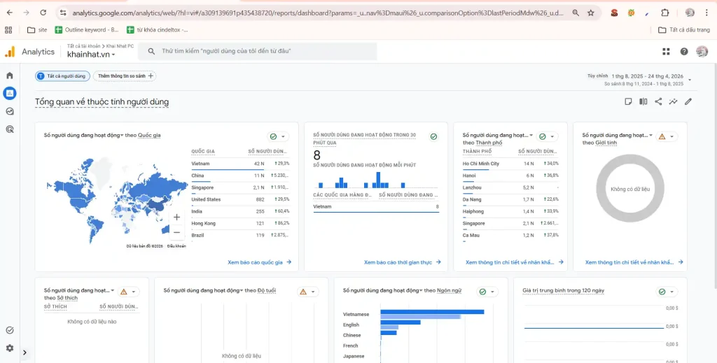Open country card status check dropdown
This screenshot has width=717, height=363.
click(x=278, y=136)
